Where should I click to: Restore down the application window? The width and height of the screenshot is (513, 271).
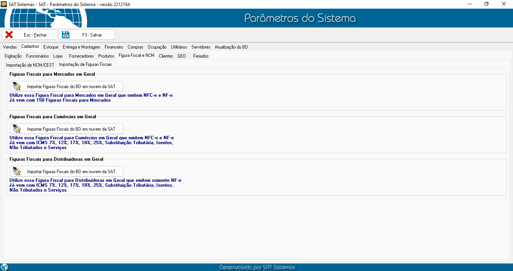click(487, 4)
